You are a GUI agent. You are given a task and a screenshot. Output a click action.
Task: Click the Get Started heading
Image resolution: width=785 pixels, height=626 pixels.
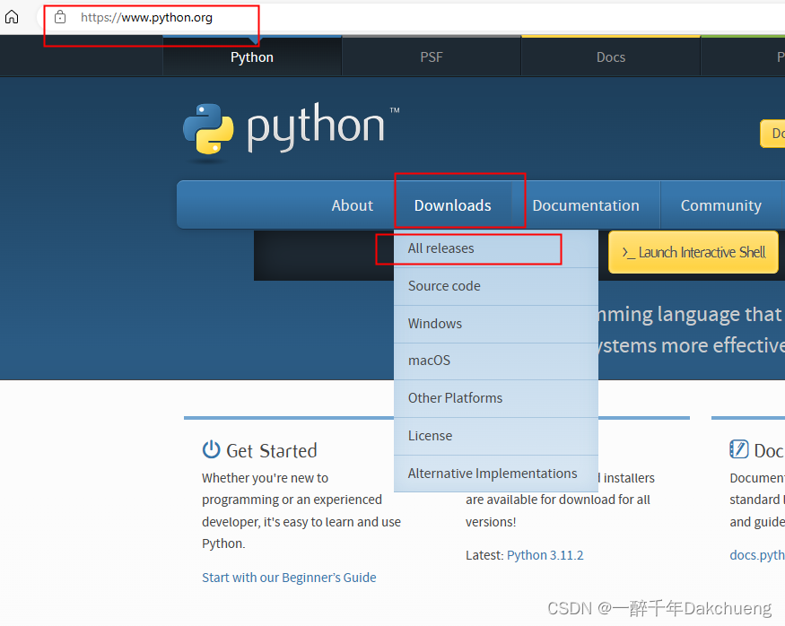click(x=271, y=451)
